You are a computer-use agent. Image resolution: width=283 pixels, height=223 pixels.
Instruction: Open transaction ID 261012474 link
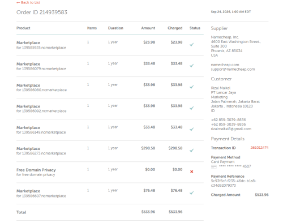pyautogui.click(x=259, y=148)
